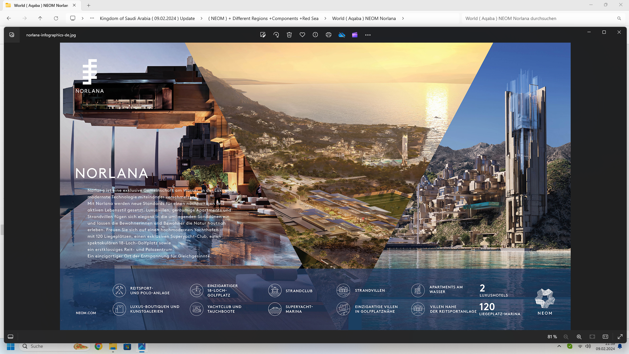Refresh the File Explorer folder
Viewport: 629px width, 354px height.
point(56,18)
